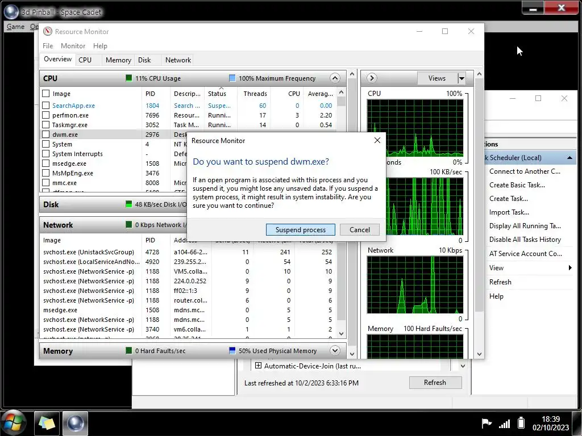This screenshot has width=582, height=436.
Task: Tick the SearchApp.exe checkbox
Action: coord(45,105)
